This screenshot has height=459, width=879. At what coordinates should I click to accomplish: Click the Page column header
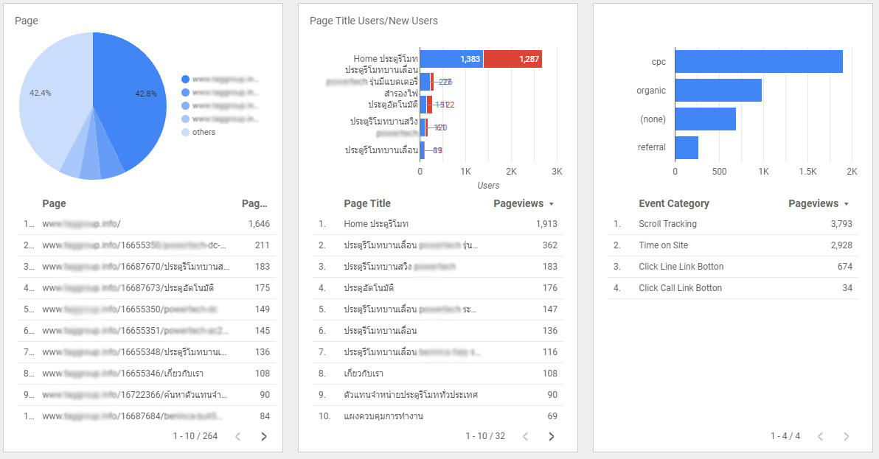[54, 204]
